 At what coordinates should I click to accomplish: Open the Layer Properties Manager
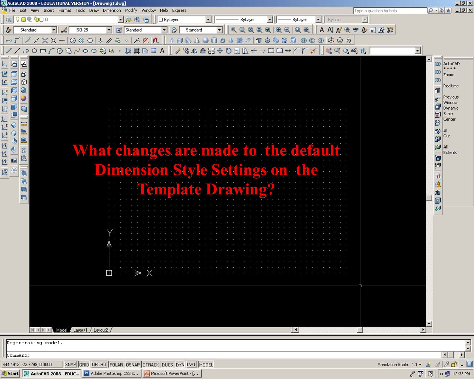tap(9, 20)
